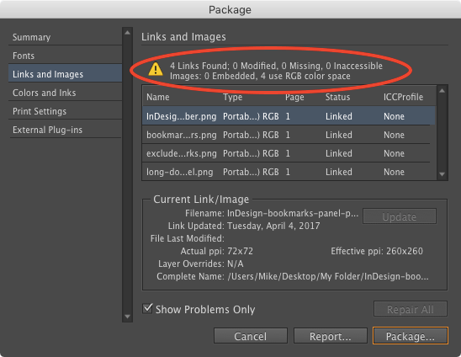Select Links and Images in sidebar

point(65,73)
